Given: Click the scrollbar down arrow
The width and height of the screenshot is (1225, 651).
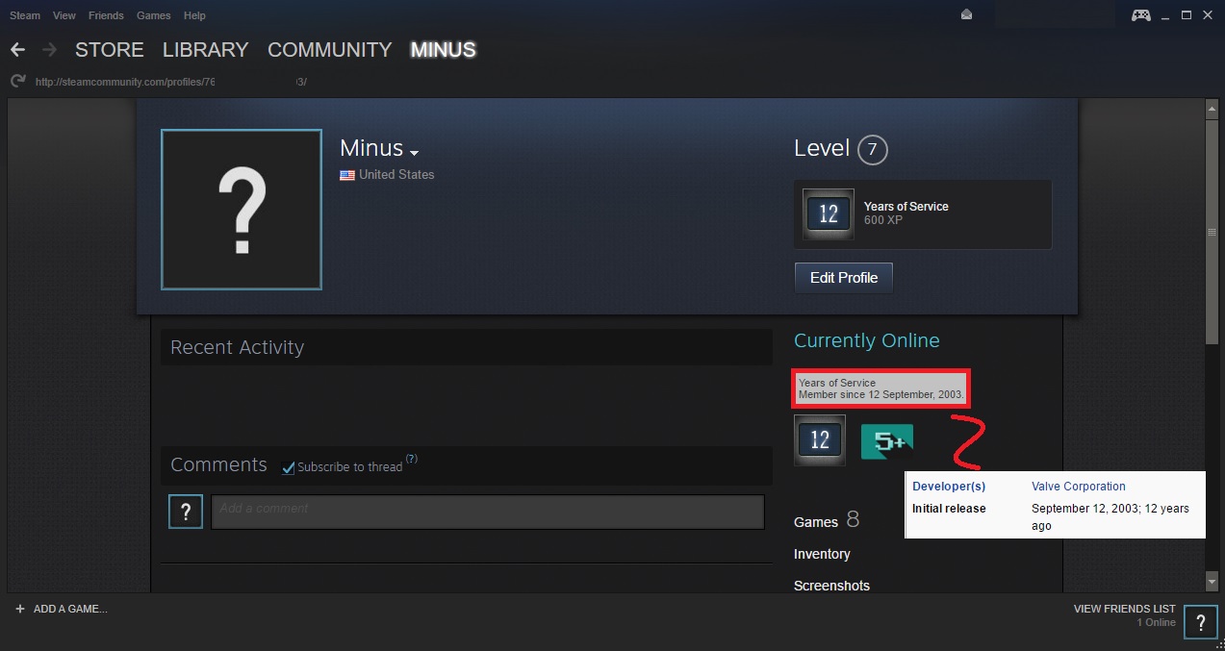Looking at the screenshot, I should click(x=1212, y=582).
